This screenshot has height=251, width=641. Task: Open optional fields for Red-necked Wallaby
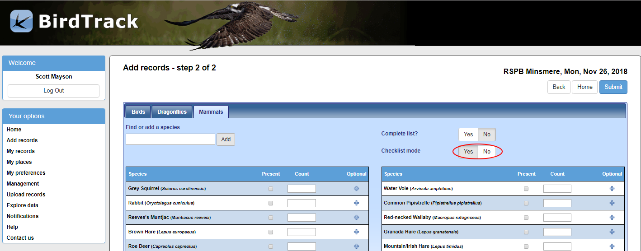click(612, 218)
